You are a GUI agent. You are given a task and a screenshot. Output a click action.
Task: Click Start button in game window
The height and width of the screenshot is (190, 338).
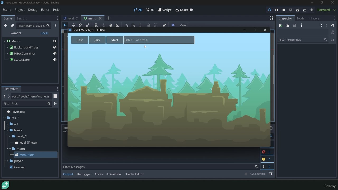115,40
